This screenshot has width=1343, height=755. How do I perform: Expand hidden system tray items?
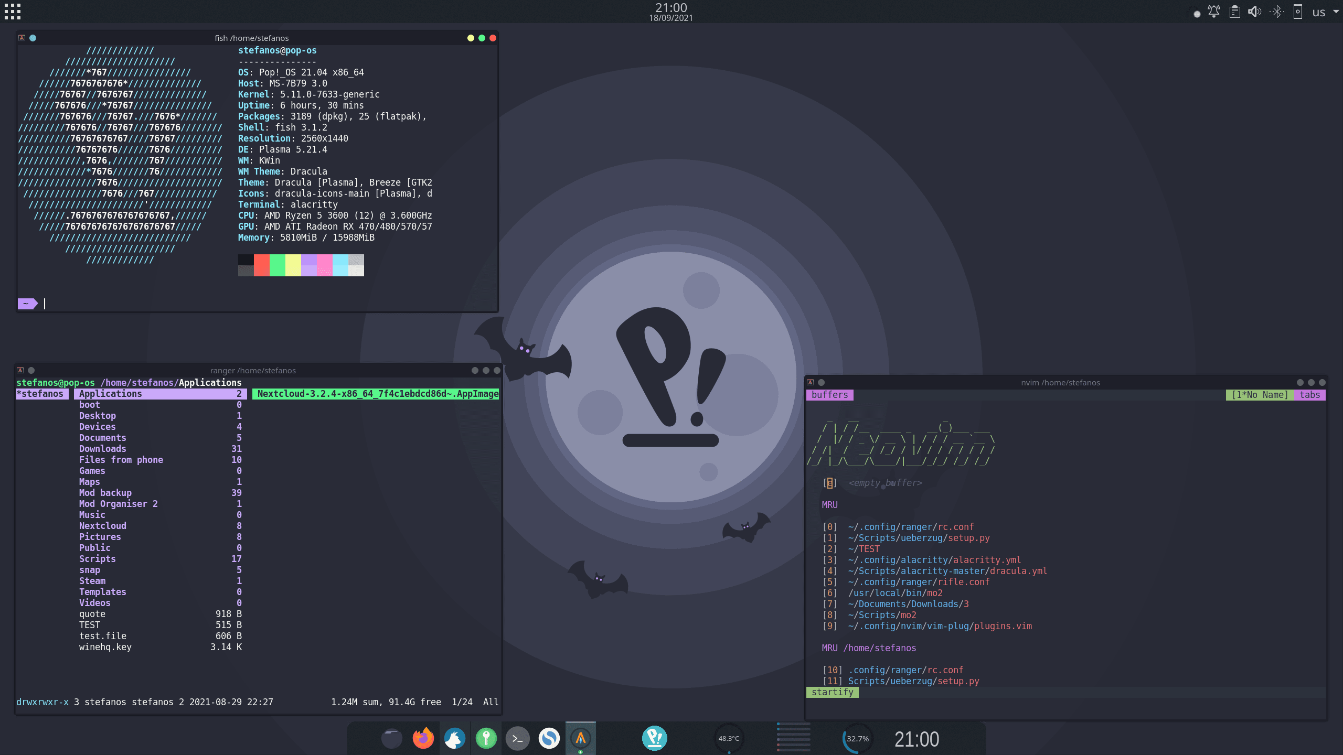(1197, 13)
